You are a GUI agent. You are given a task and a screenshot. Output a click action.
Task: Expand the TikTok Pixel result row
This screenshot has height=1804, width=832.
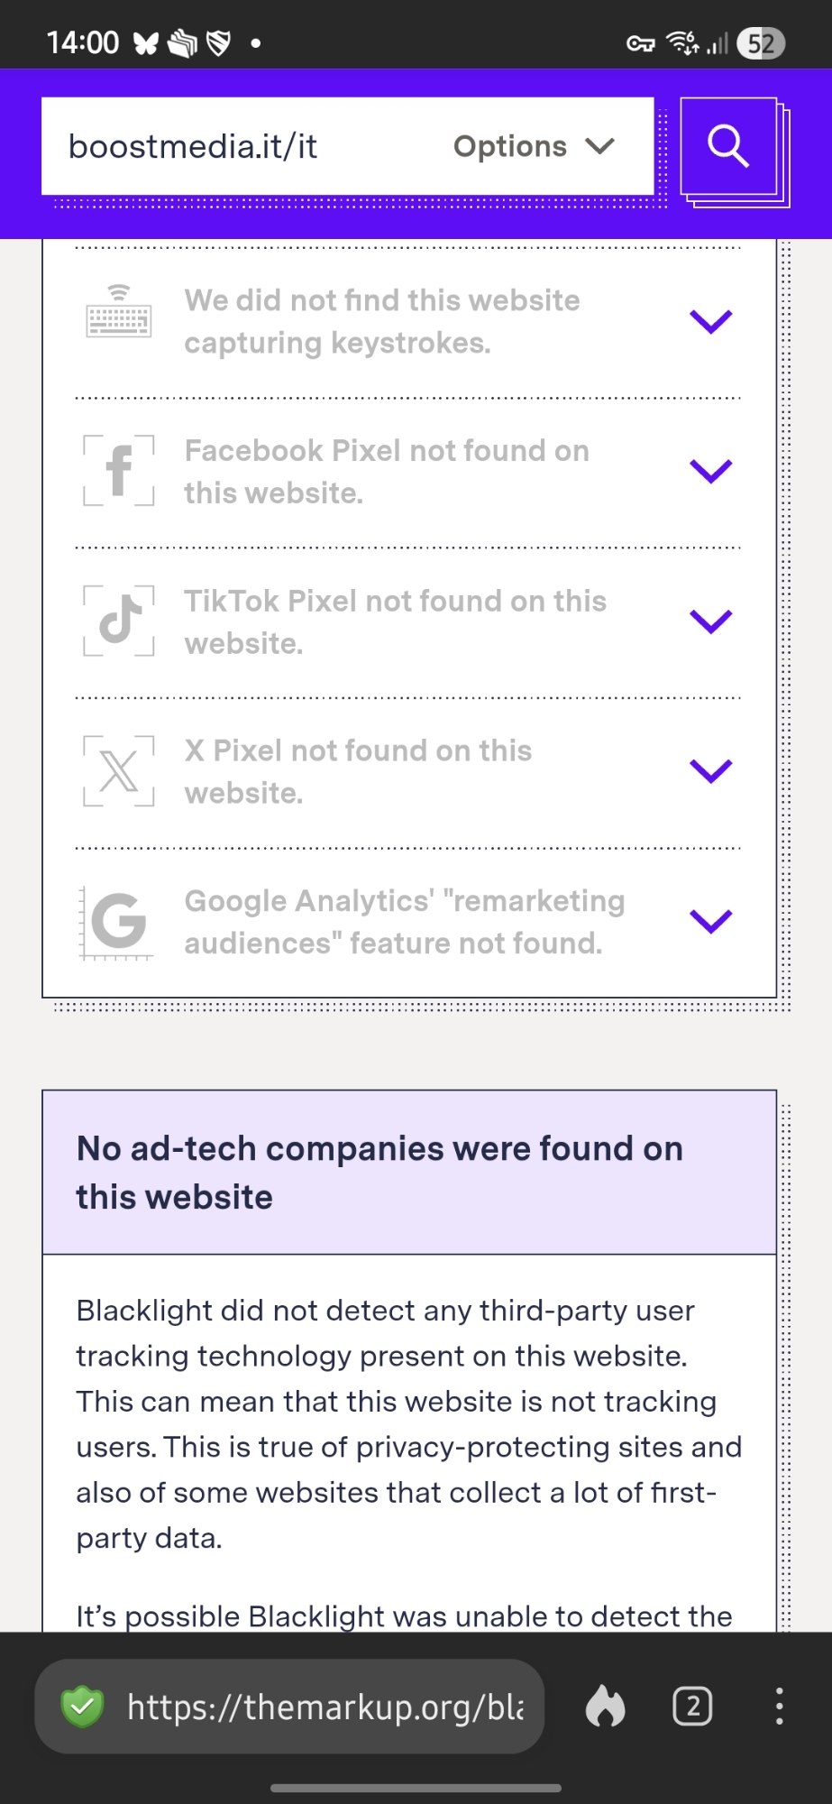710,621
